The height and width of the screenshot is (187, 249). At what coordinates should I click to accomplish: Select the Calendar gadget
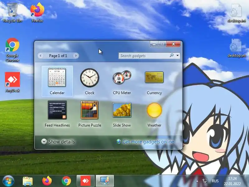click(x=57, y=81)
